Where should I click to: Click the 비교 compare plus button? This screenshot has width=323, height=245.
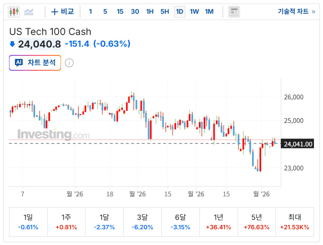point(63,12)
